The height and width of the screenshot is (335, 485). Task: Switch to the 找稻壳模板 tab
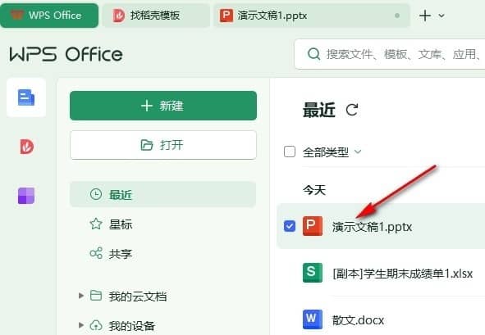coord(156,16)
